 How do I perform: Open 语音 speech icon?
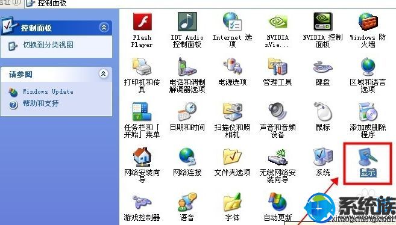tap(187, 202)
